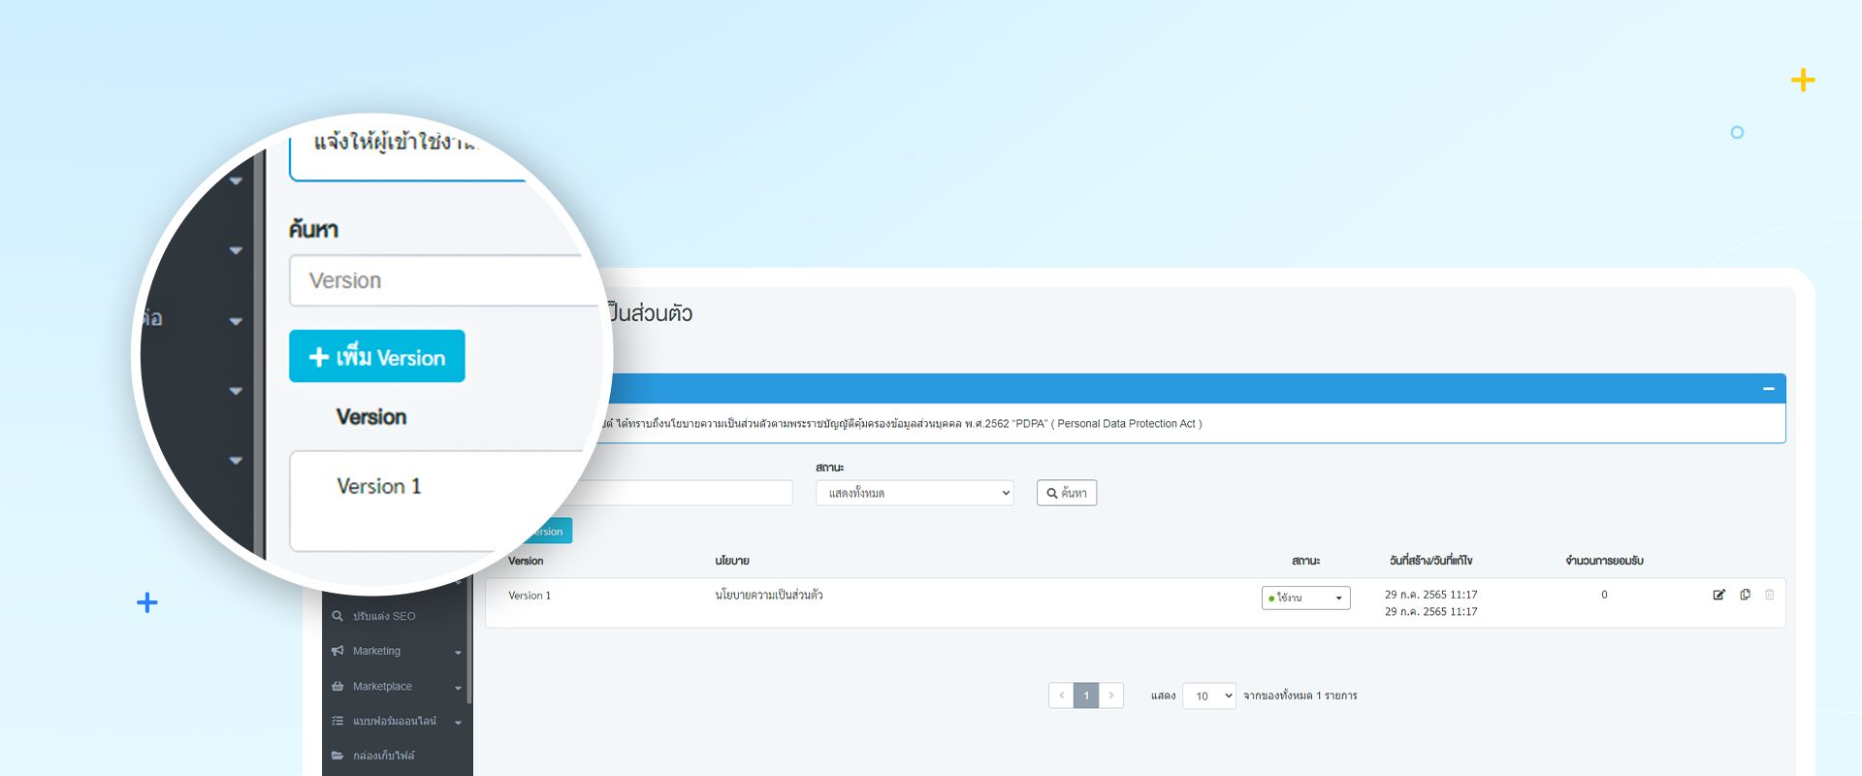Click the magnified Version 1 row text

click(378, 486)
